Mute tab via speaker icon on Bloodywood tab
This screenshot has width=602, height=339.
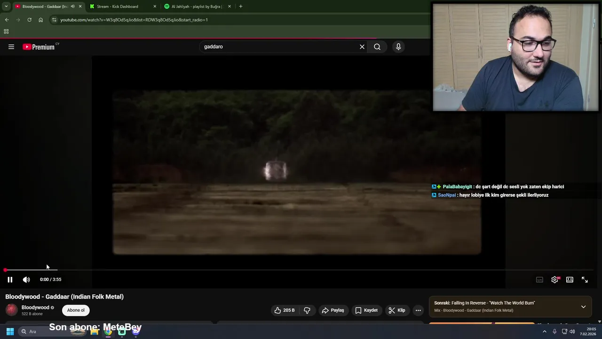pyautogui.click(x=72, y=7)
